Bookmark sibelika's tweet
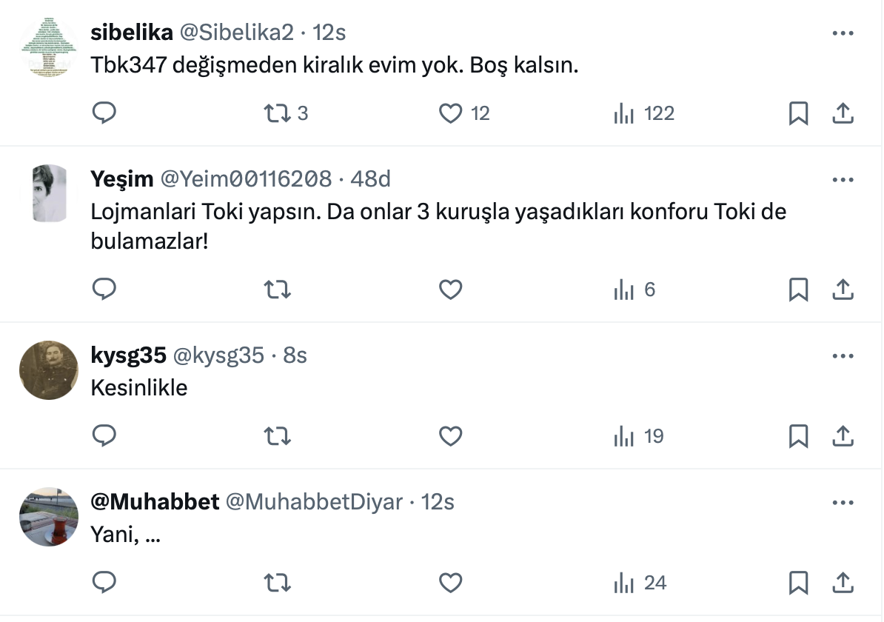 (798, 113)
